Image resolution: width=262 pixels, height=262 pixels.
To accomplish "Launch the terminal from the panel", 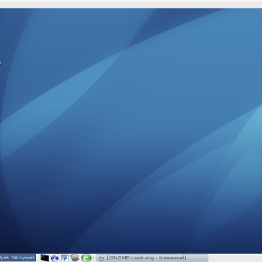I will [x=45, y=258].
